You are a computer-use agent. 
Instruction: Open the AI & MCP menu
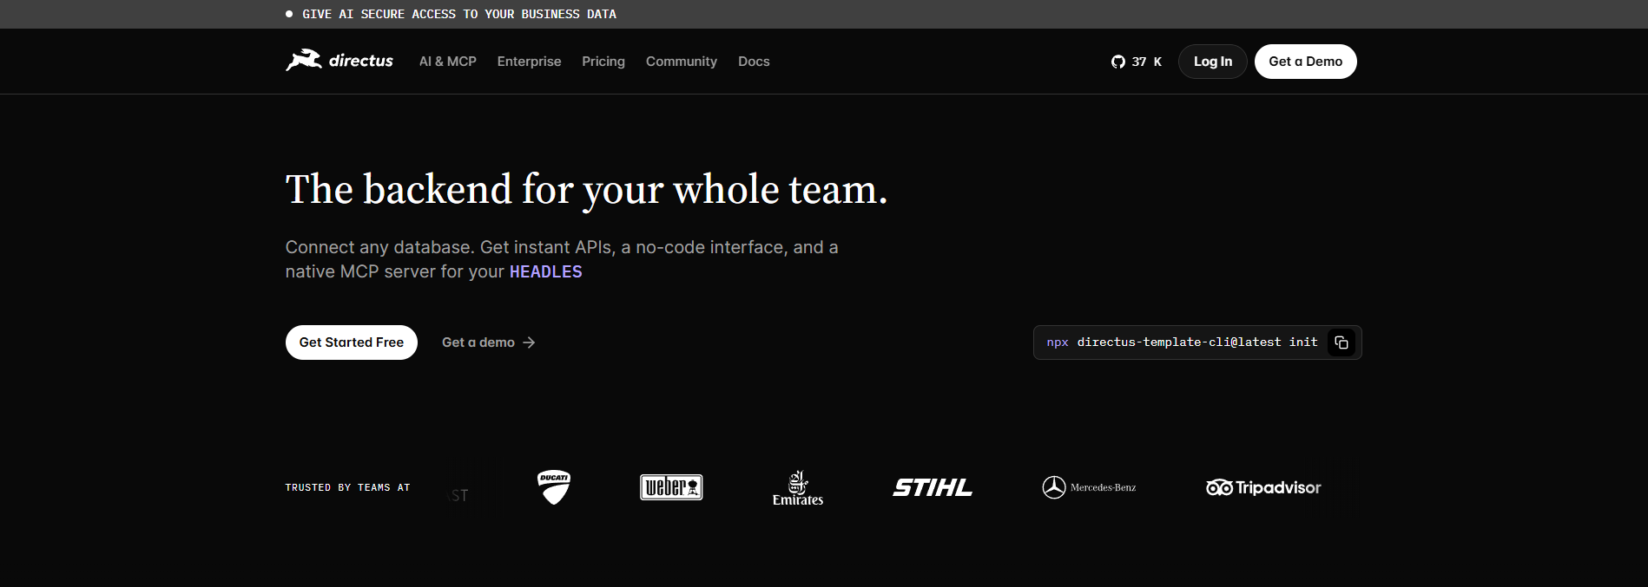[x=448, y=62]
